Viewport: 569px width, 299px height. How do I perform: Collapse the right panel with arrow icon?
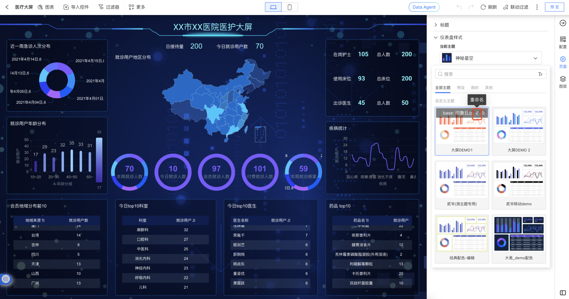tap(563, 23)
